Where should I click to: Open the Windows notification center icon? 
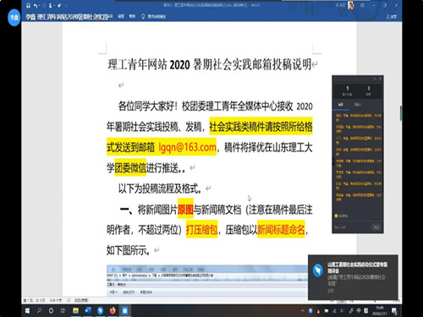pos(394,311)
